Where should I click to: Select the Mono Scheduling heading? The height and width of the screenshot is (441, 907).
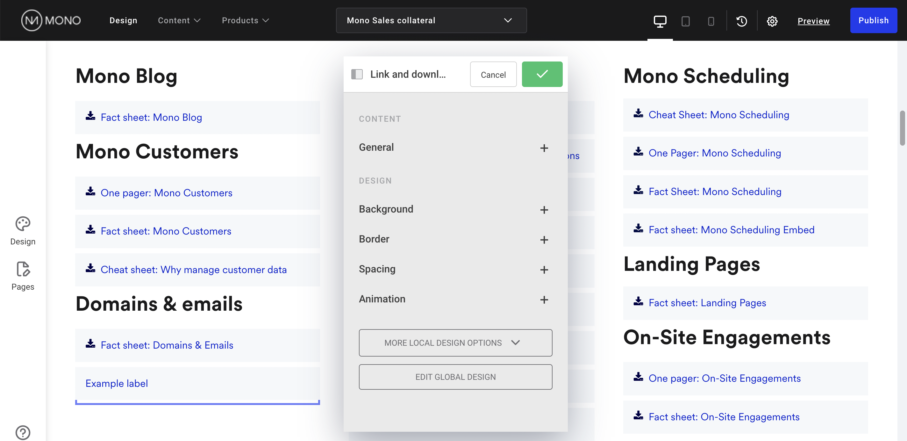click(706, 76)
